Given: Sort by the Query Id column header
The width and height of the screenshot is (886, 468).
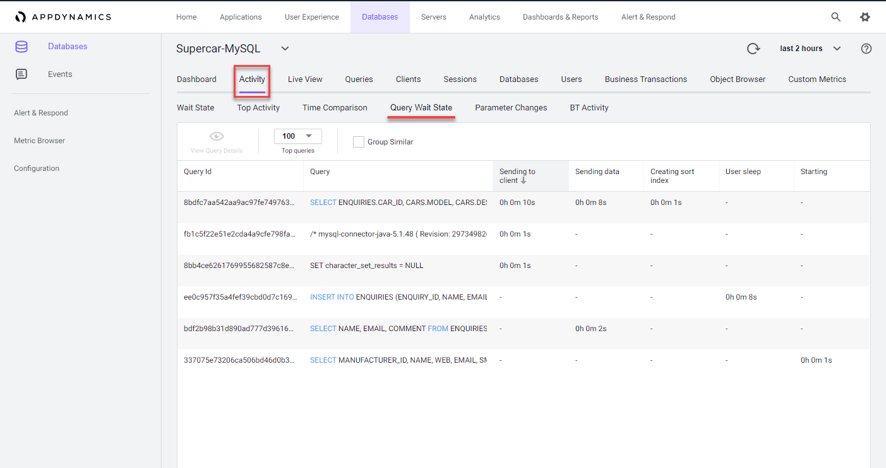Looking at the screenshot, I should (x=240, y=176).
